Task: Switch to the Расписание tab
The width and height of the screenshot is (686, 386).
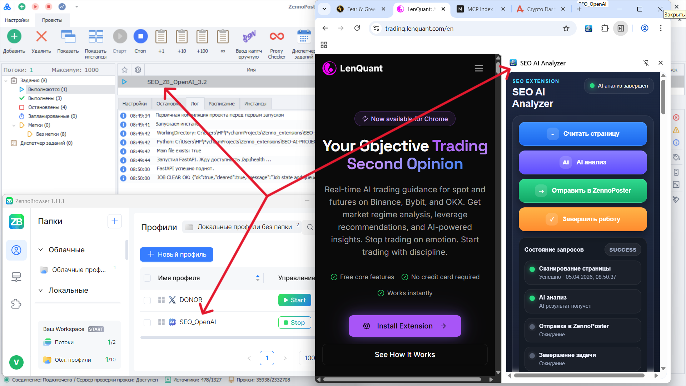Action: click(221, 104)
